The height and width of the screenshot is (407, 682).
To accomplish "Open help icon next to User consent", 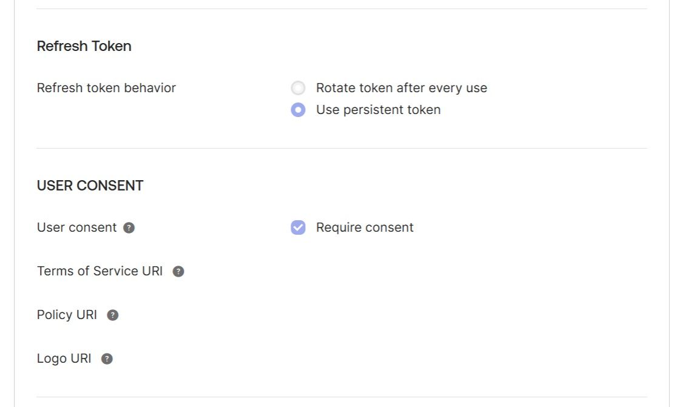I will pyautogui.click(x=129, y=228).
